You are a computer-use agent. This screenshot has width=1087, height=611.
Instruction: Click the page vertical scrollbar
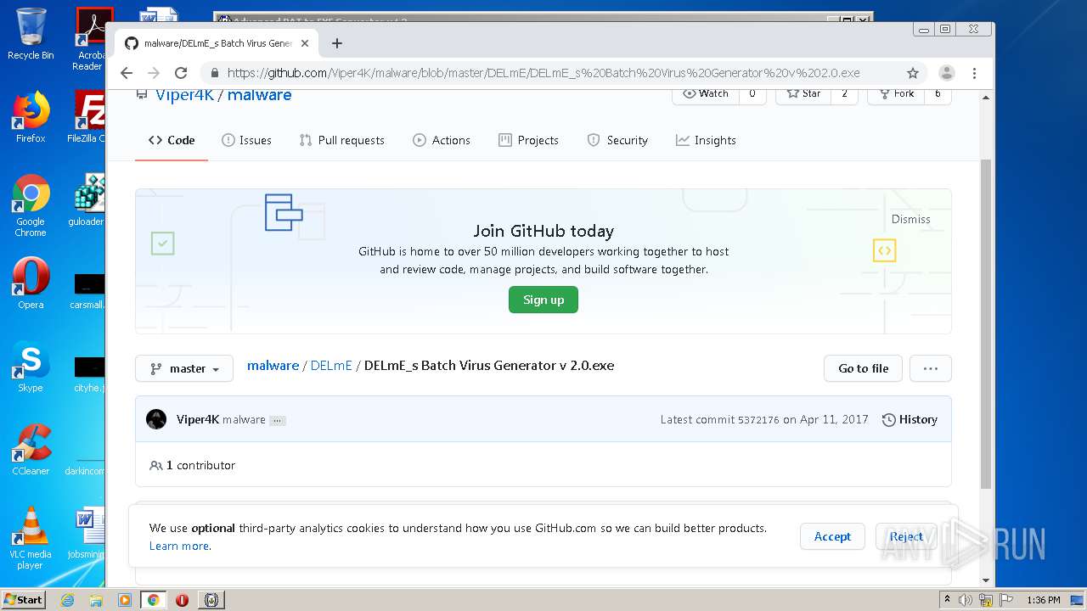pyautogui.click(x=985, y=323)
